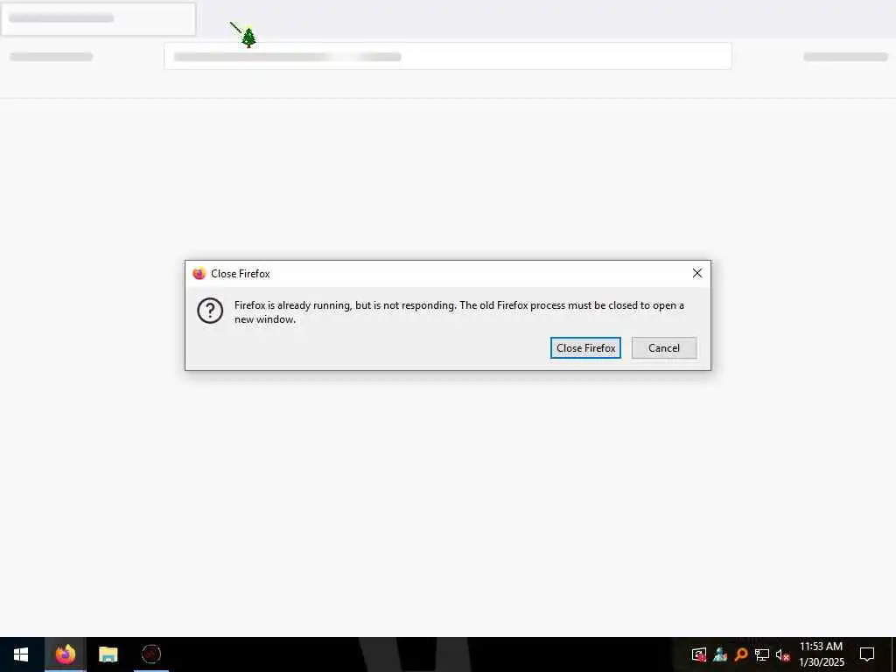Image resolution: width=896 pixels, height=672 pixels.
Task: Select the Firefox taskbar icon
Action: click(x=65, y=654)
